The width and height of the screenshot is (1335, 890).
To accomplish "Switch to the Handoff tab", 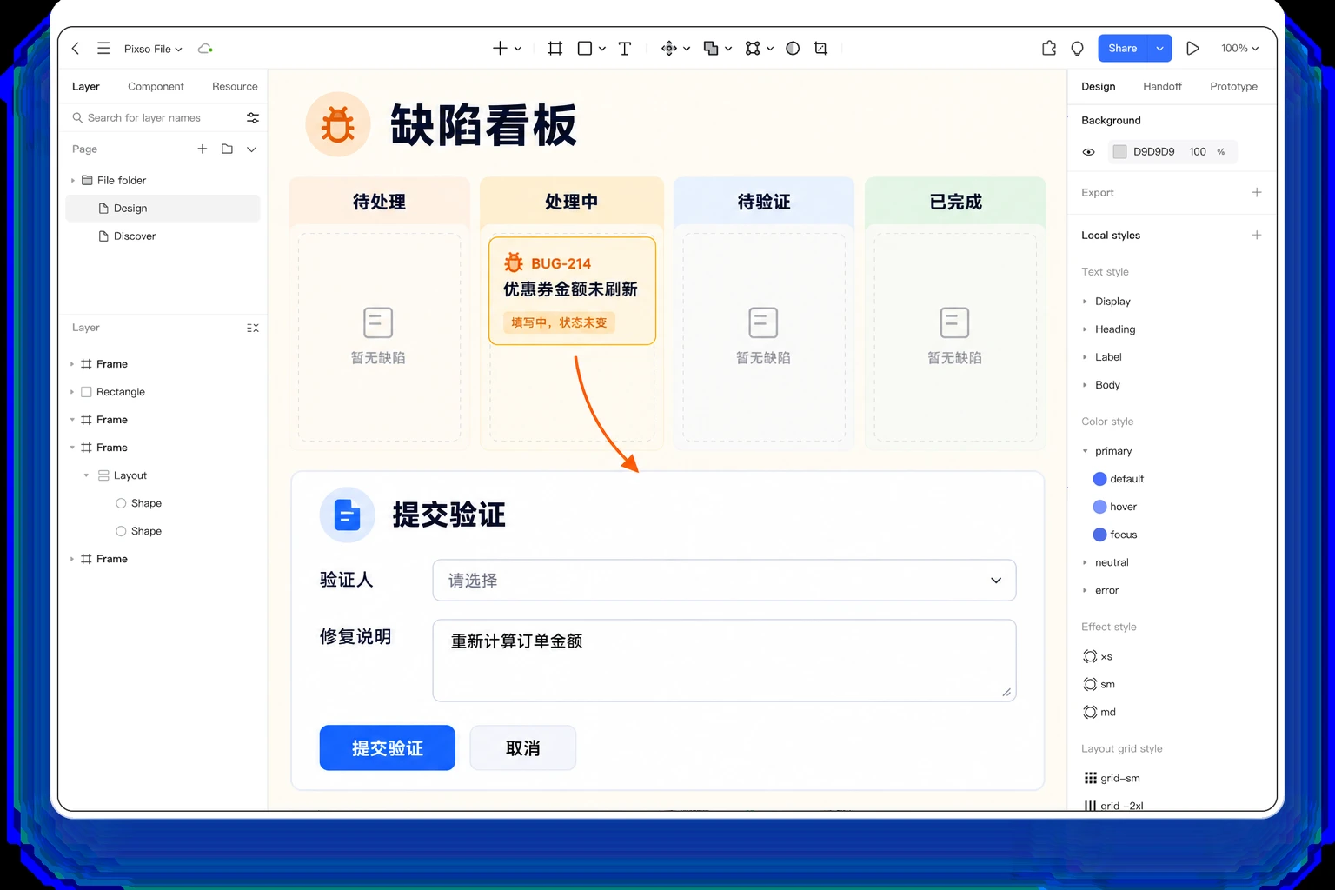I will (1162, 86).
